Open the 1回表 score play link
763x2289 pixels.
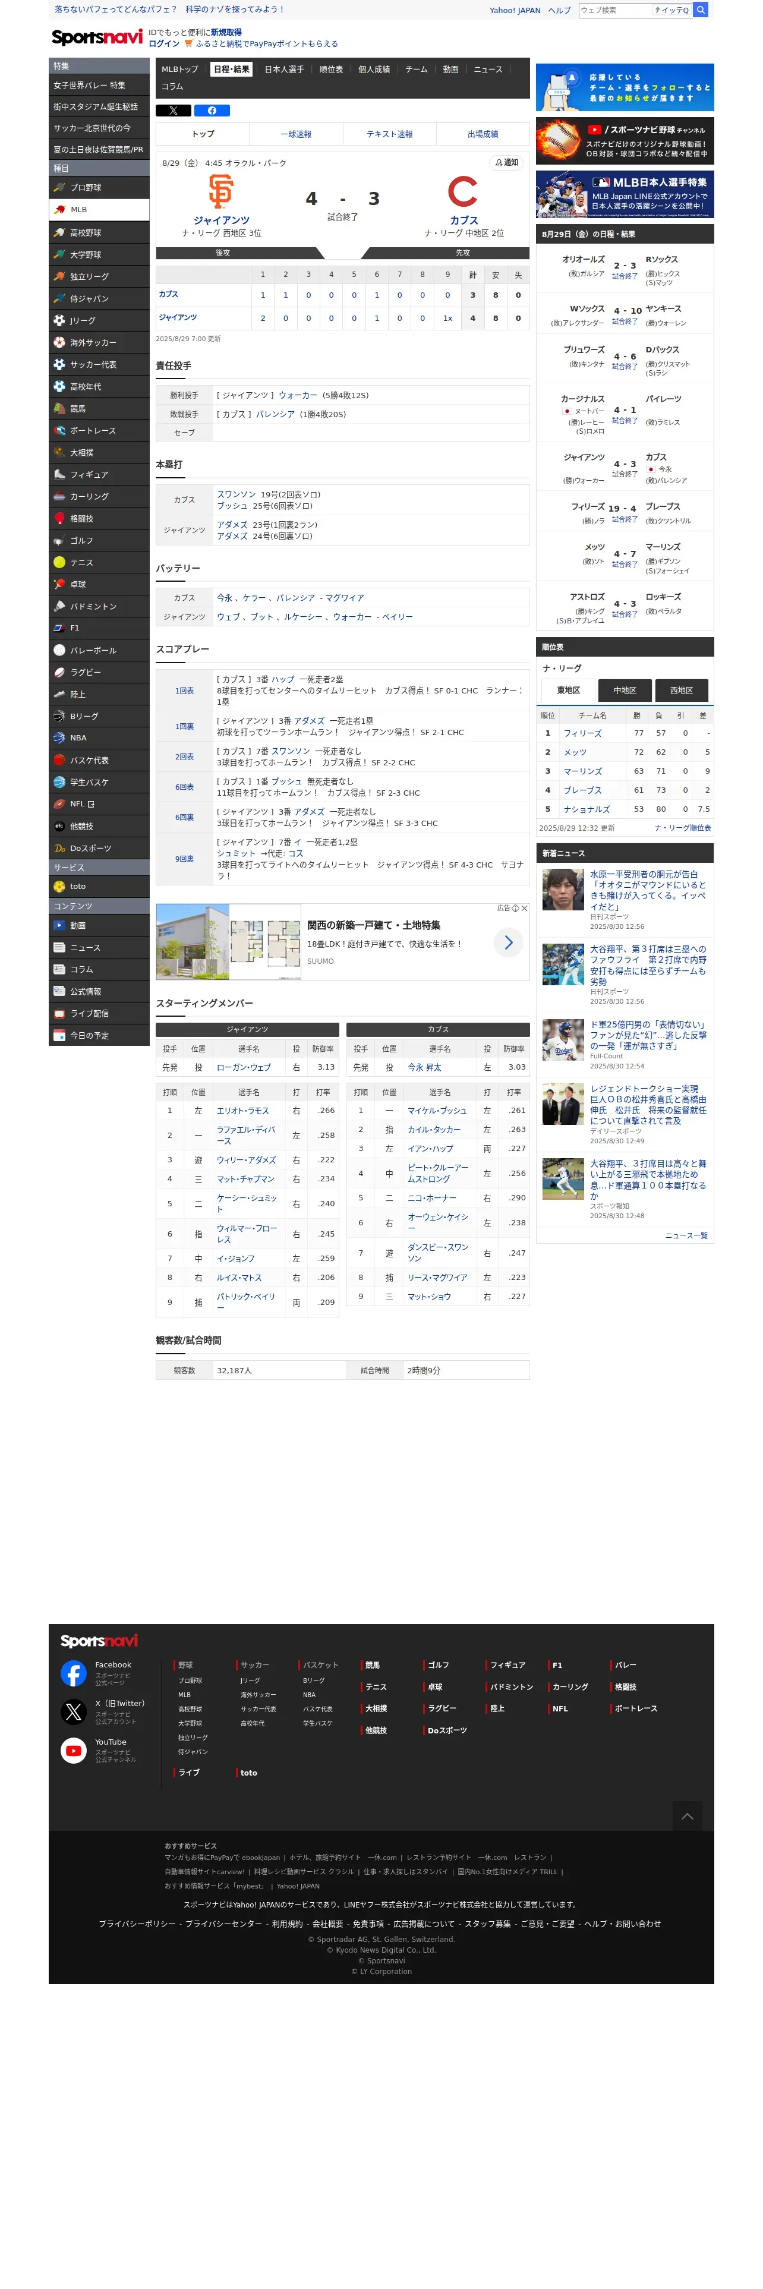point(184,691)
